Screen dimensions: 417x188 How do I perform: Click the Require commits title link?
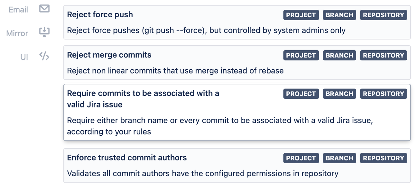(143, 93)
